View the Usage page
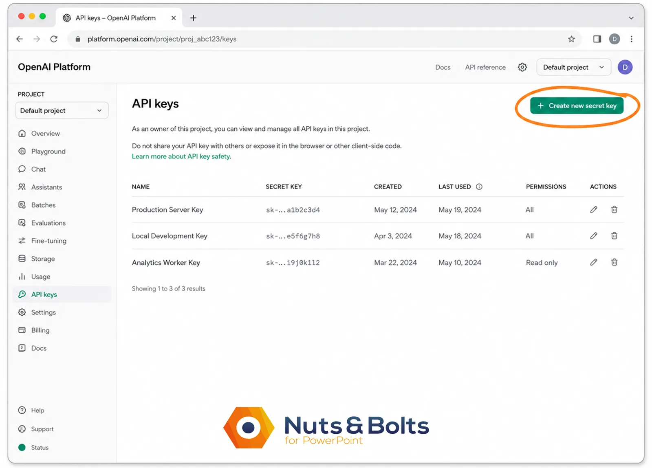Viewport: 652px width, 468px height. 62,277
